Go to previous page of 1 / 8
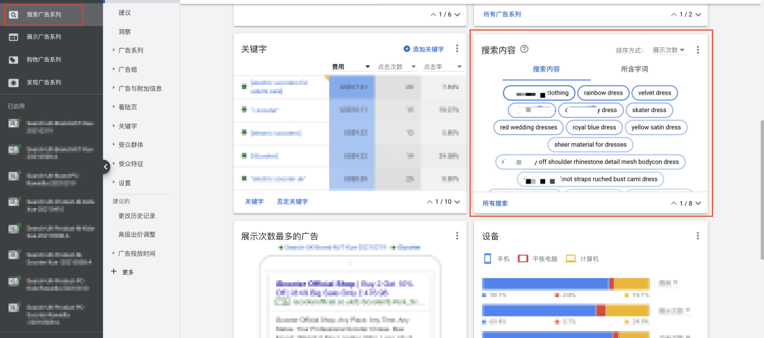764x338 pixels. click(674, 203)
